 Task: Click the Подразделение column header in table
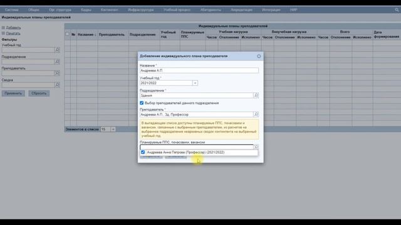[x=142, y=34]
